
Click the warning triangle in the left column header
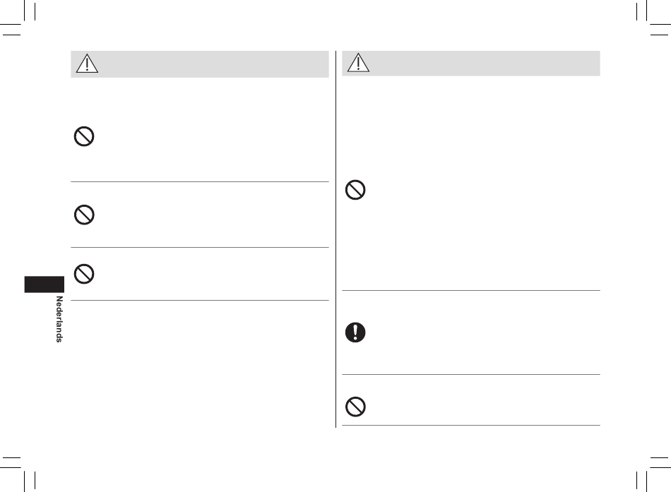pyautogui.click(x=87, y=64)
